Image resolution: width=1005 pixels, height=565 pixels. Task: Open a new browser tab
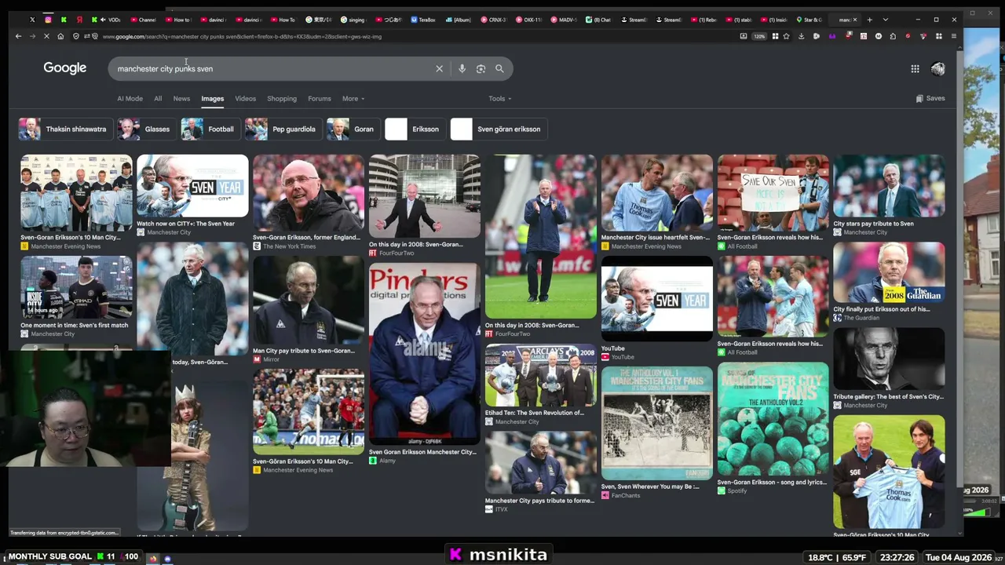click(869, 20)
